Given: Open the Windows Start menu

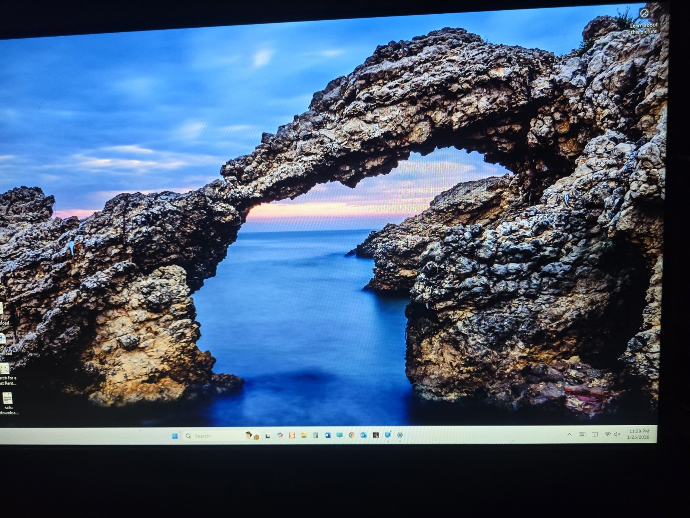Looking at the screenshot, I should 175,436.
